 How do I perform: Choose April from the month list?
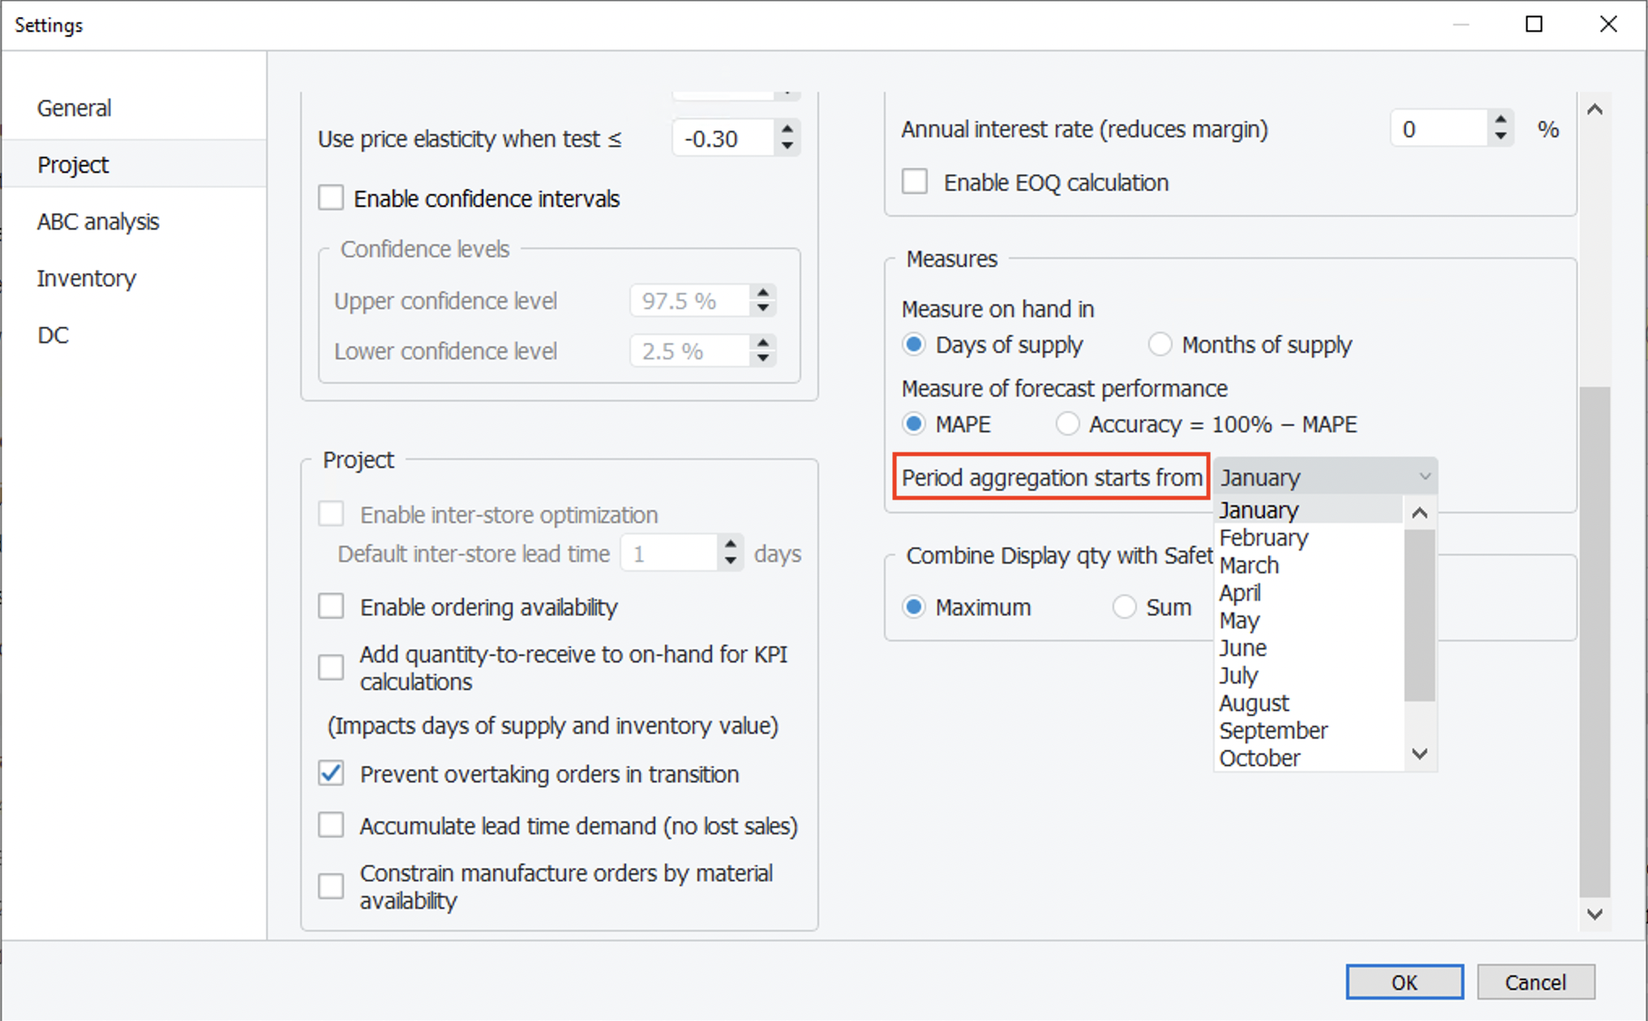tap(1240, 593)
